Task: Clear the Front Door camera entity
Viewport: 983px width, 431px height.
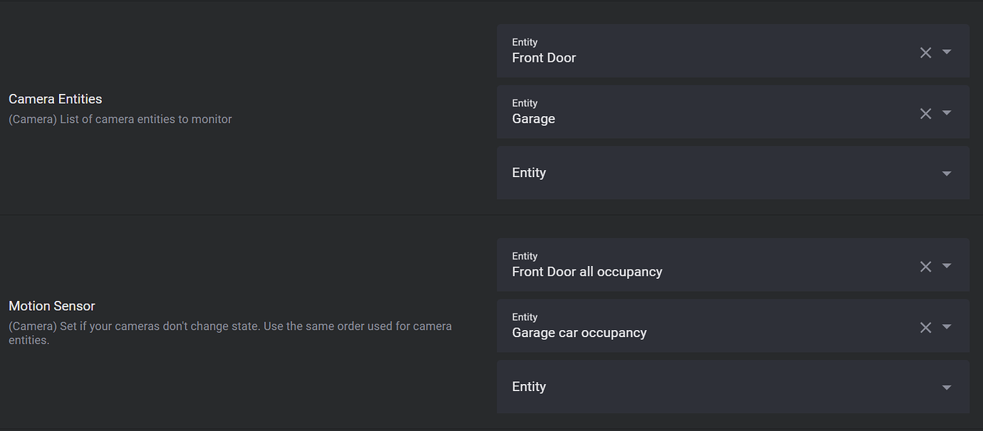Action: [x=925, y=52]
